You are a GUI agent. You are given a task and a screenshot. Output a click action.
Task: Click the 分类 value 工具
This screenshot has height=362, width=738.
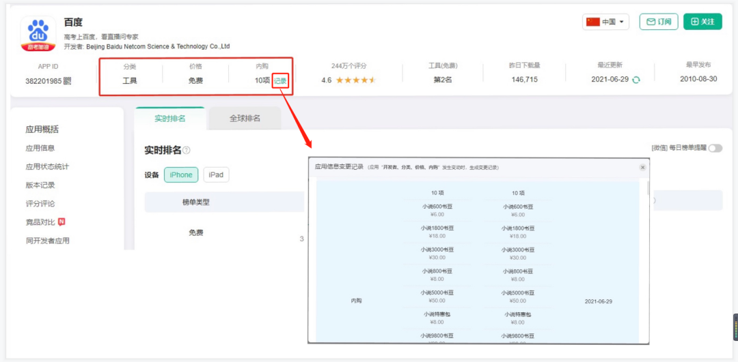pos(130,80)
